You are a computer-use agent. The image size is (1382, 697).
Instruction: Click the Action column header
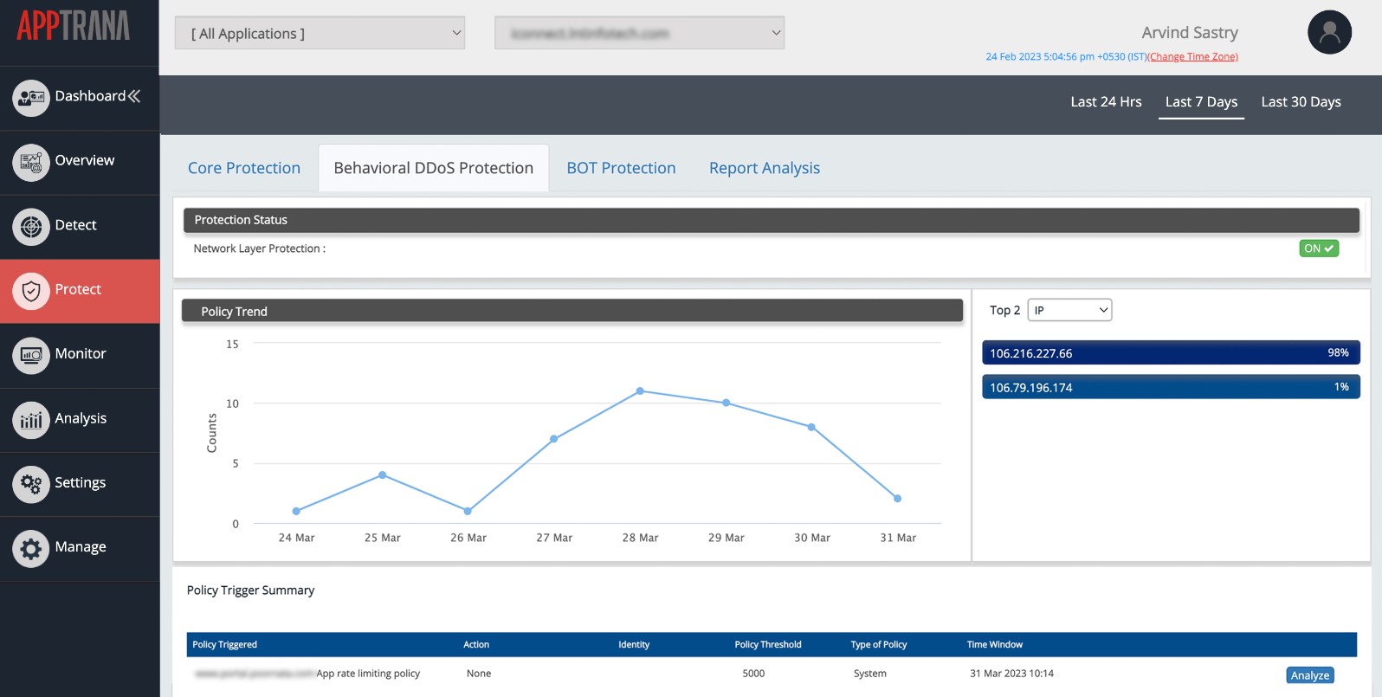click(x=476, y=644)
